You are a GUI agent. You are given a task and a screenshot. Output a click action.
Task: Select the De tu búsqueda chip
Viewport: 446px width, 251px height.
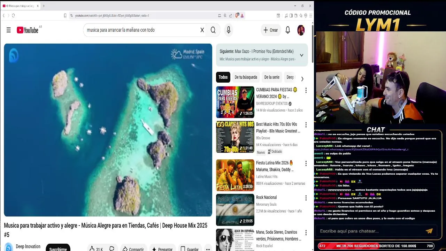tap(246, 77)
